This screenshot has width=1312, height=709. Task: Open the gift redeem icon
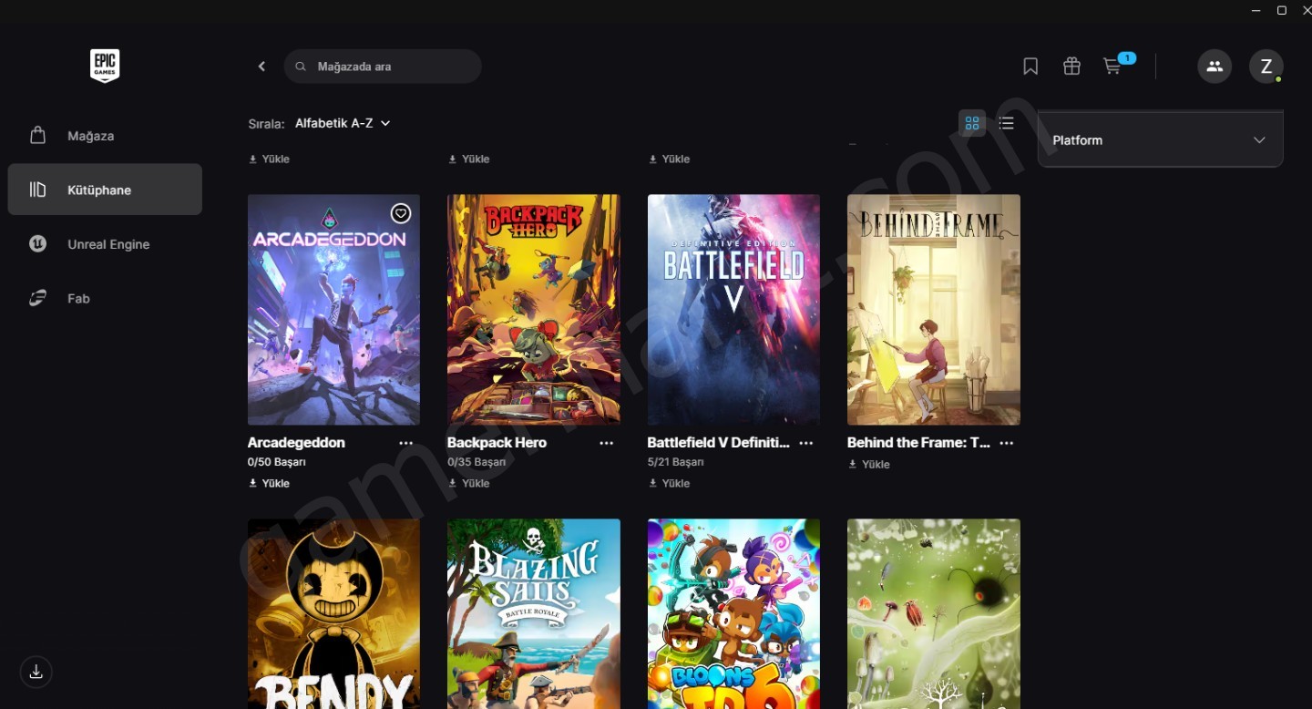click(1071, 67)
